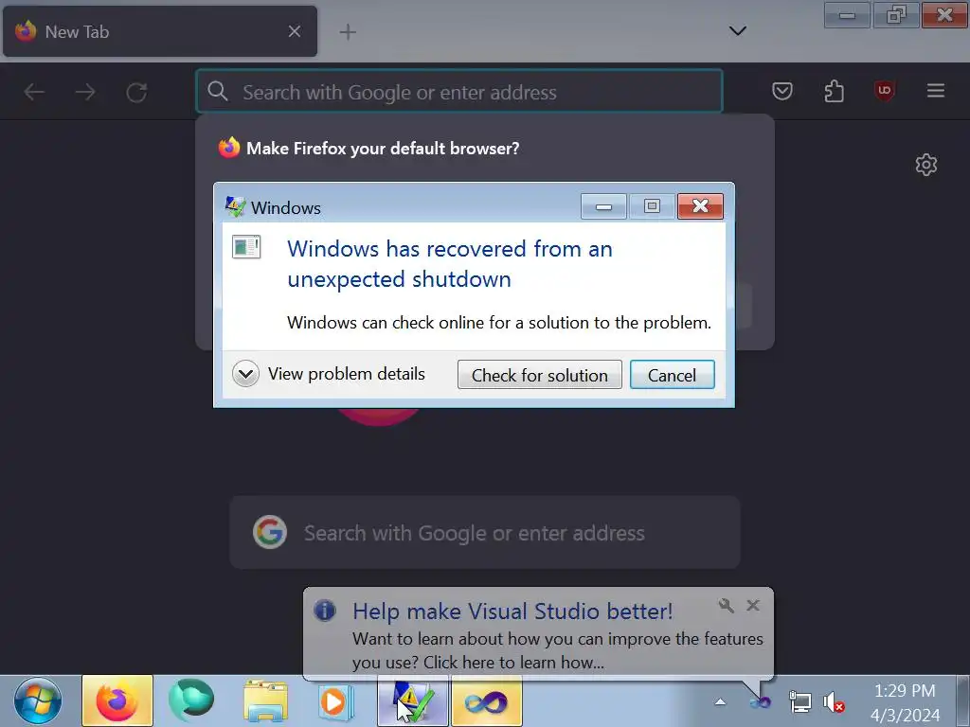Click the Visual Studio tray icon

click(761, 702)
